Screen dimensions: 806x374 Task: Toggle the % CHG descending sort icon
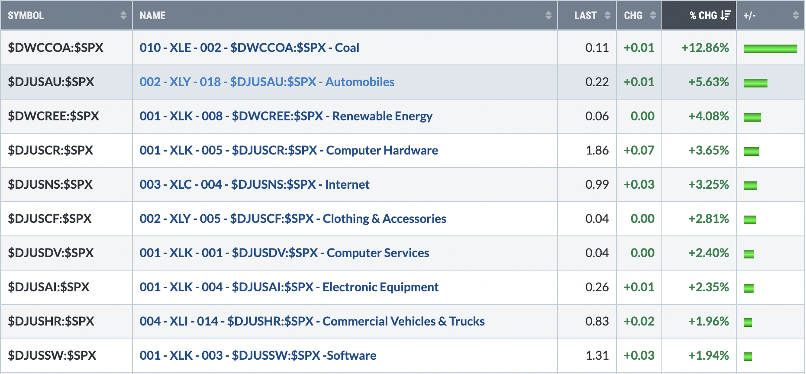tap(726, 16)
